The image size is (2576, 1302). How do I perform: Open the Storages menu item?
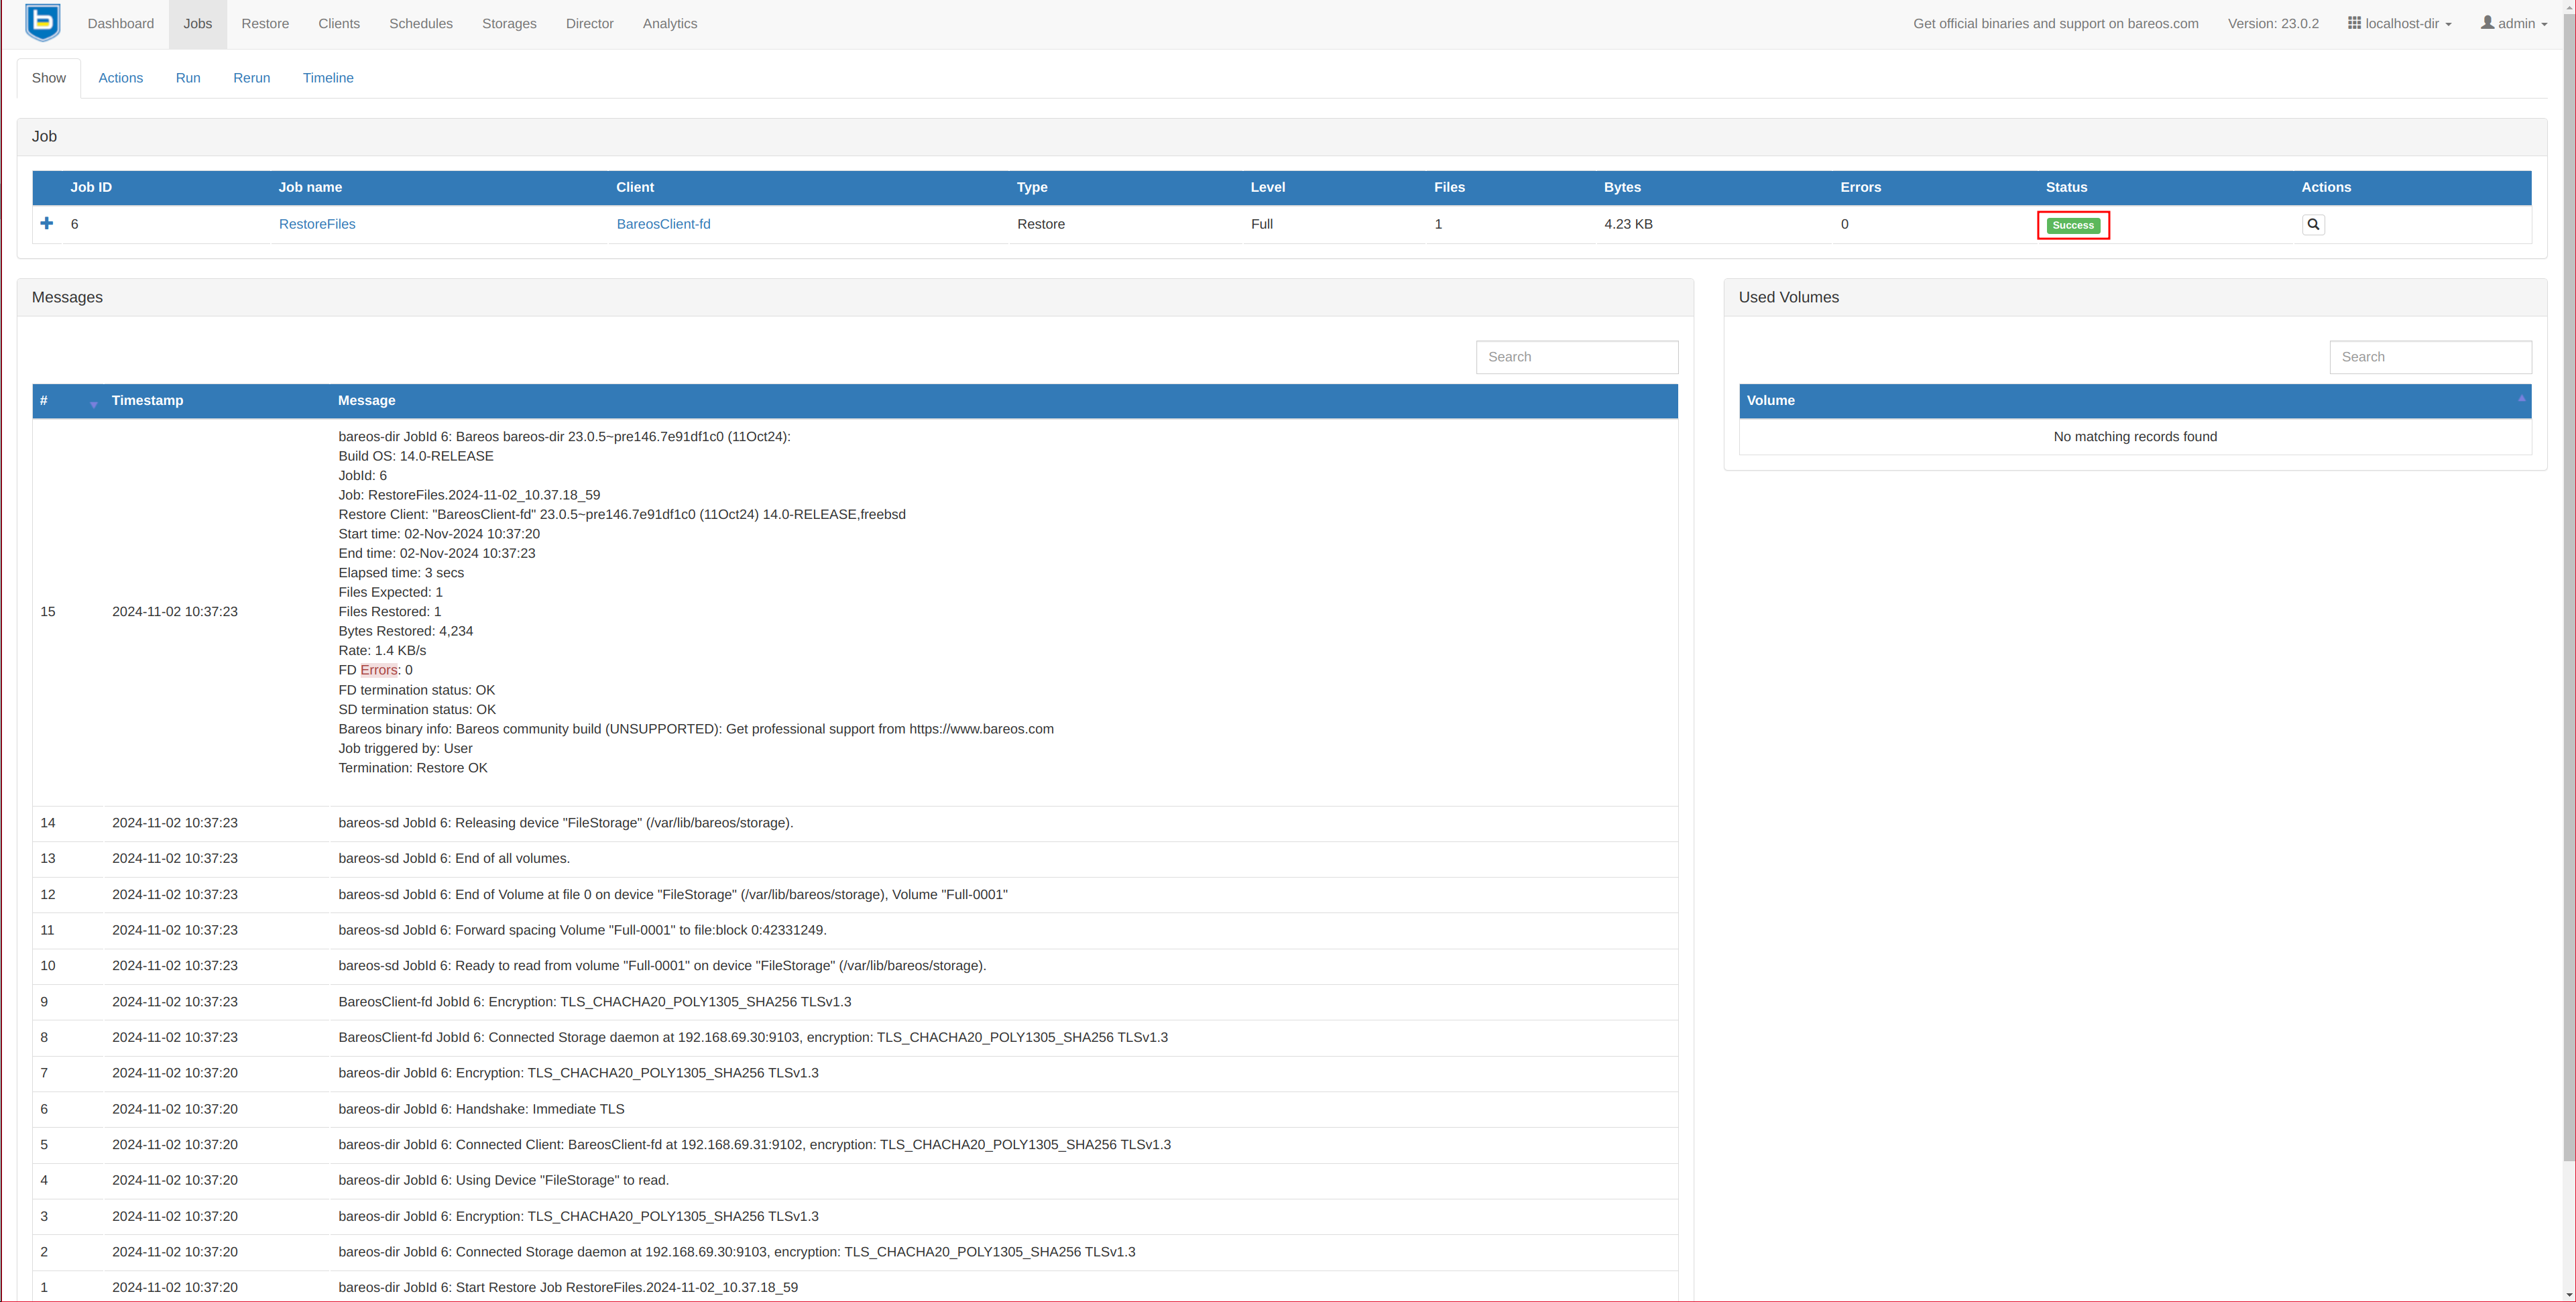509,23
